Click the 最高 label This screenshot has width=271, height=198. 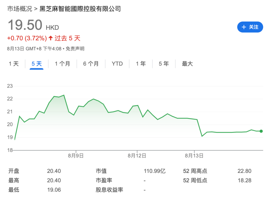14,180
